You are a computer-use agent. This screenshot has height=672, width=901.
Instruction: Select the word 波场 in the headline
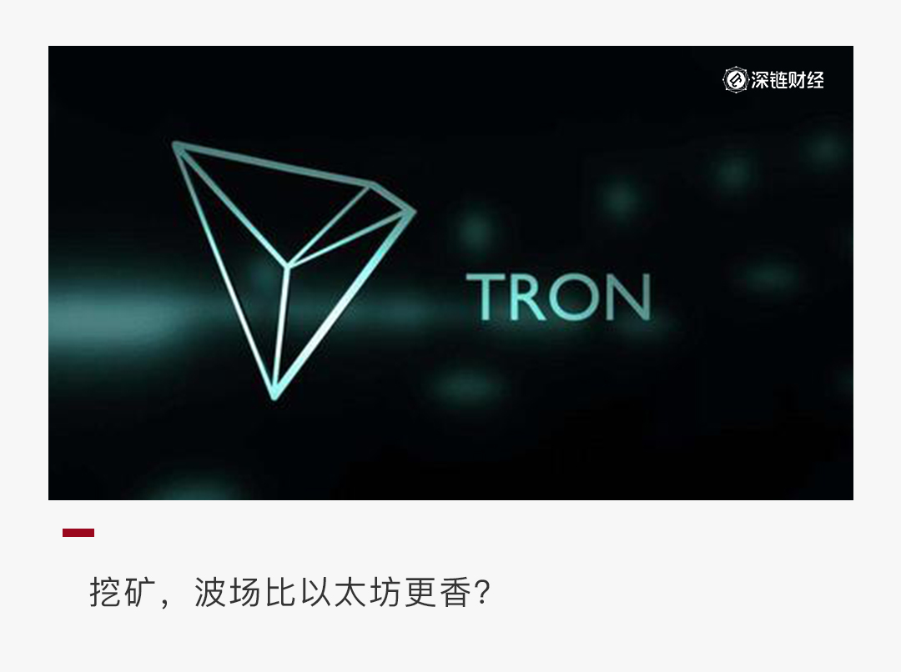point(228,592)
